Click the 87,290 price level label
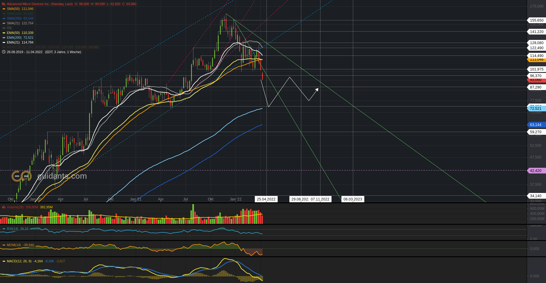546x283 pixels. [537, 87]
